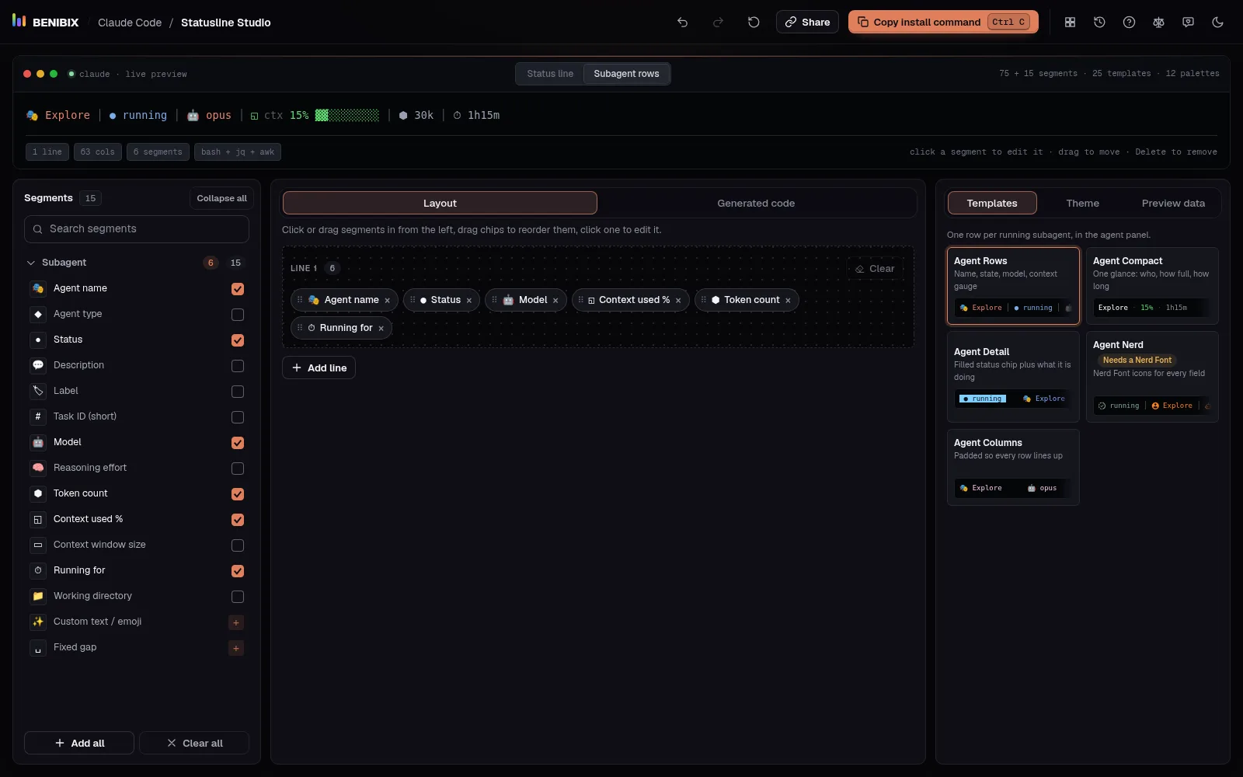1243x777 pixels.
Task: Clear line 1 with the Clear button
Action: (x=875, y=269)
